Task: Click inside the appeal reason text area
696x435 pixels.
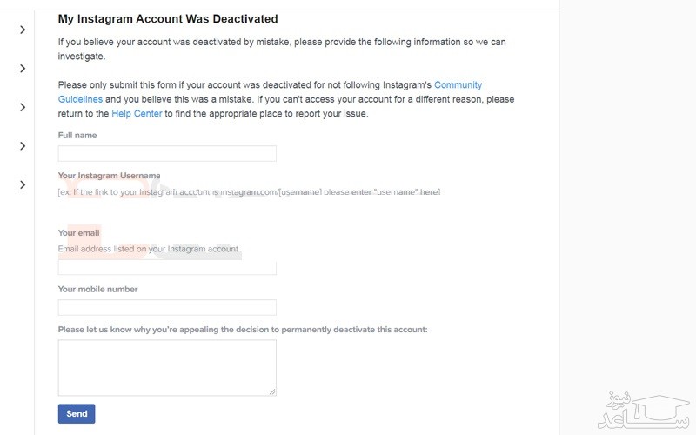Action: [x=167, y=367]
